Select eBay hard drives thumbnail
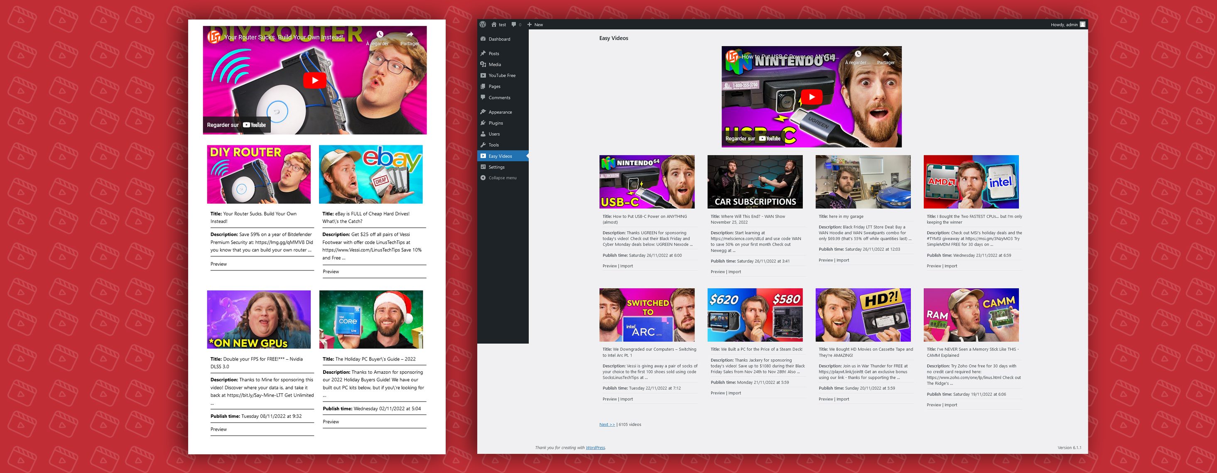Screen dimensions: 1217x473 371,174
